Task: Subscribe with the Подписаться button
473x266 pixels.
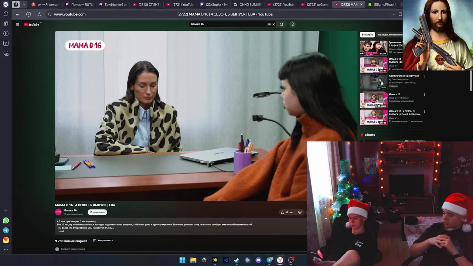Action: 98,212
